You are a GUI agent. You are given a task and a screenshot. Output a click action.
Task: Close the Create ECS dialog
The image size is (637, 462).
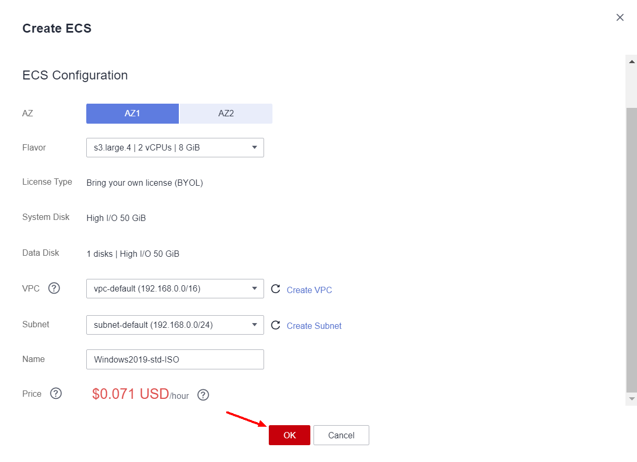click(x=620, y=17)
